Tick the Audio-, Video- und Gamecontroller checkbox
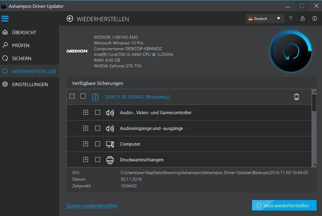The height and width of the screenshot is (216, 322). tap(98, 112)
